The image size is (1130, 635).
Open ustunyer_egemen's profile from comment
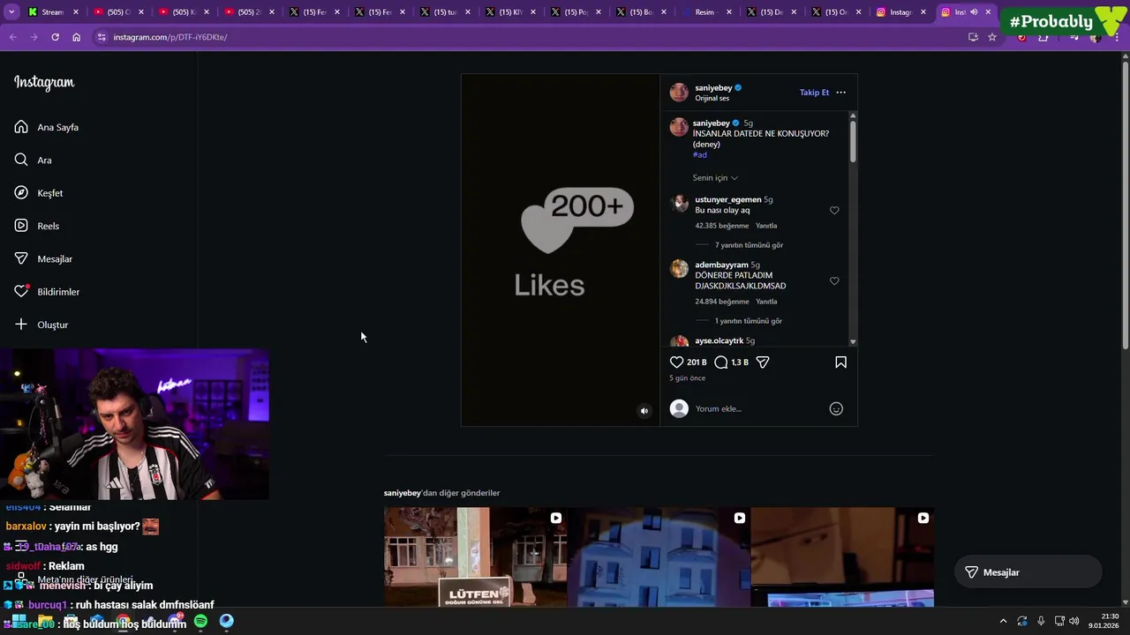click(727, 199)
